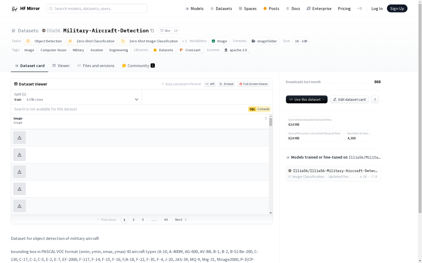
Task: Click the Edit dataset card button
Action: click(x=349, y=99)
